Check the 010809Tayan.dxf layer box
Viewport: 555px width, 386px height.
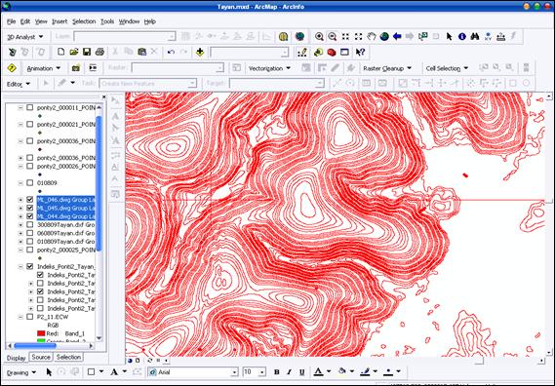coord(30,242)
